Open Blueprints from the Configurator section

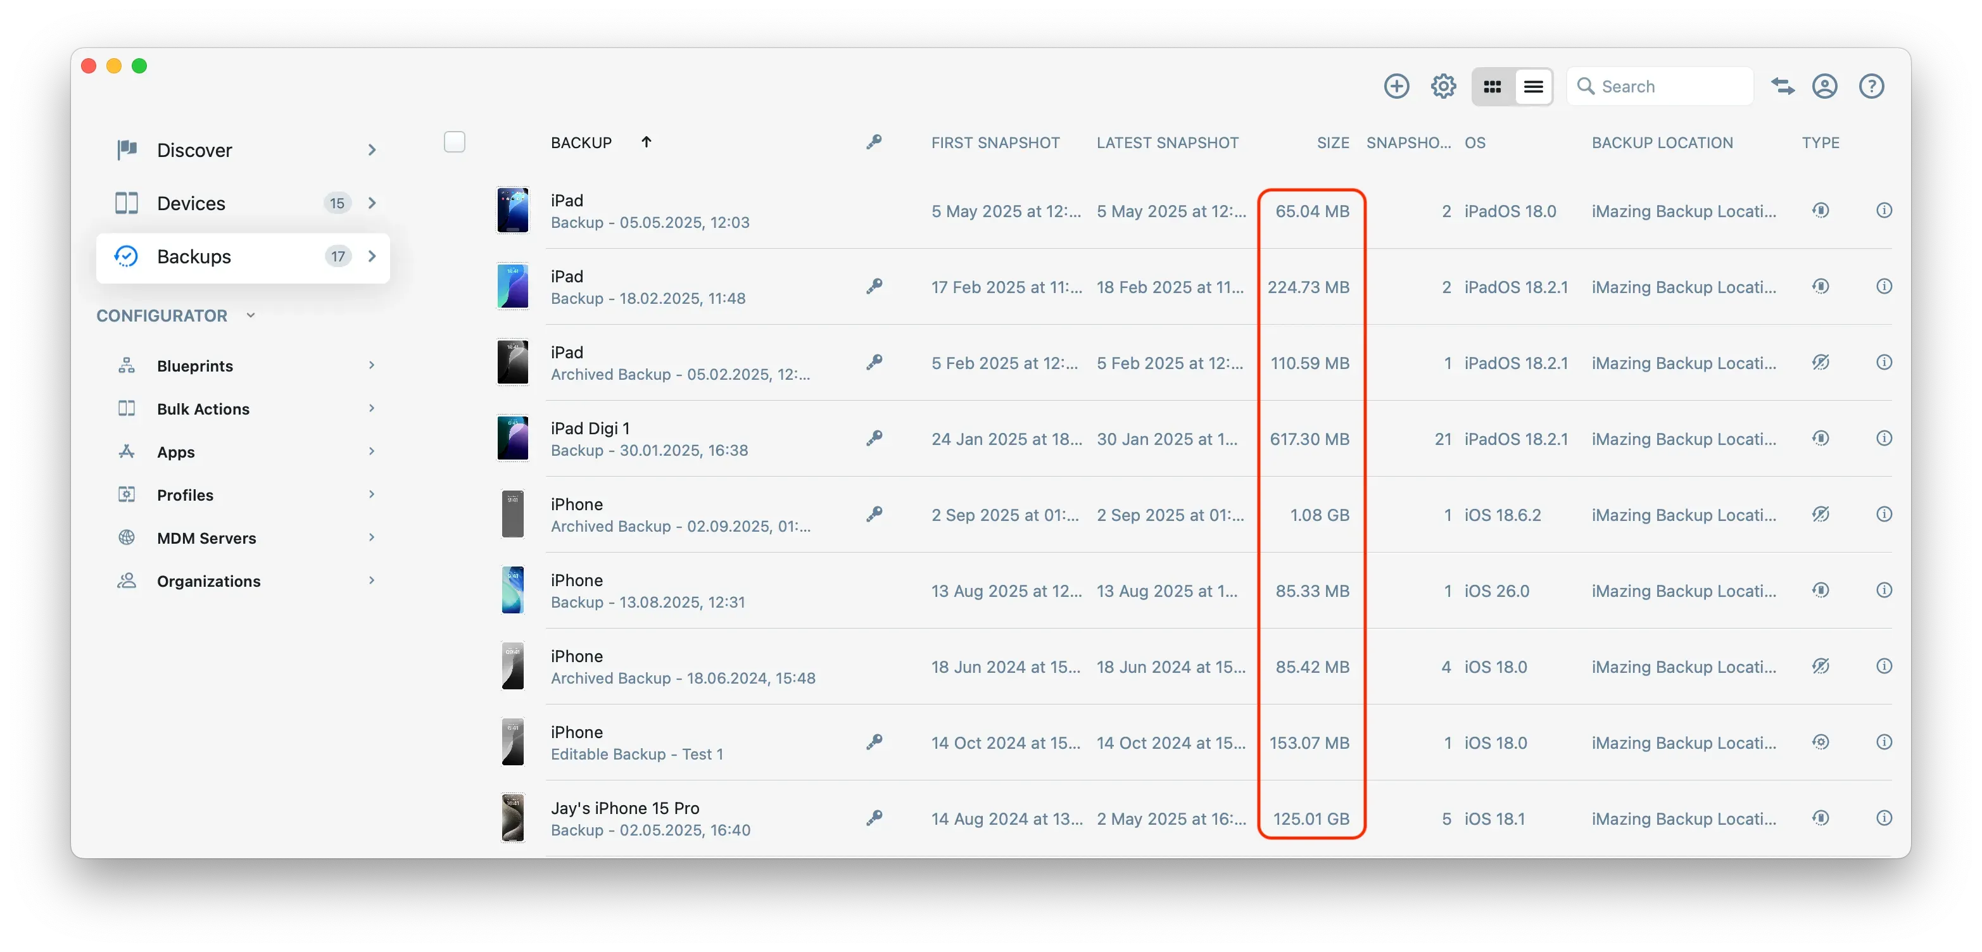coord(194,365)
